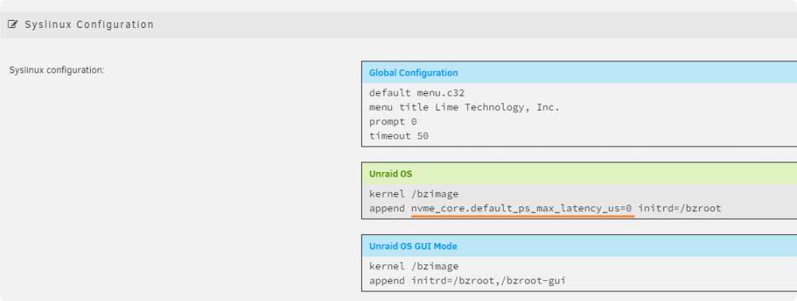Viewport: 797px width, 301px height.
Task: Click the 'append initrd=/bzroot,/bzroot-gui' line
Action: (x=467, y=280)
